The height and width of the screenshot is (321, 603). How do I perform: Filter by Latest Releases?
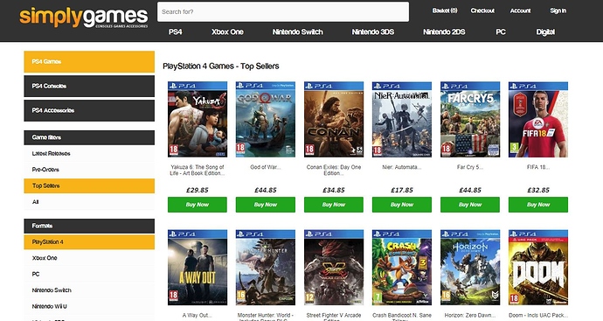coord(89,154)
